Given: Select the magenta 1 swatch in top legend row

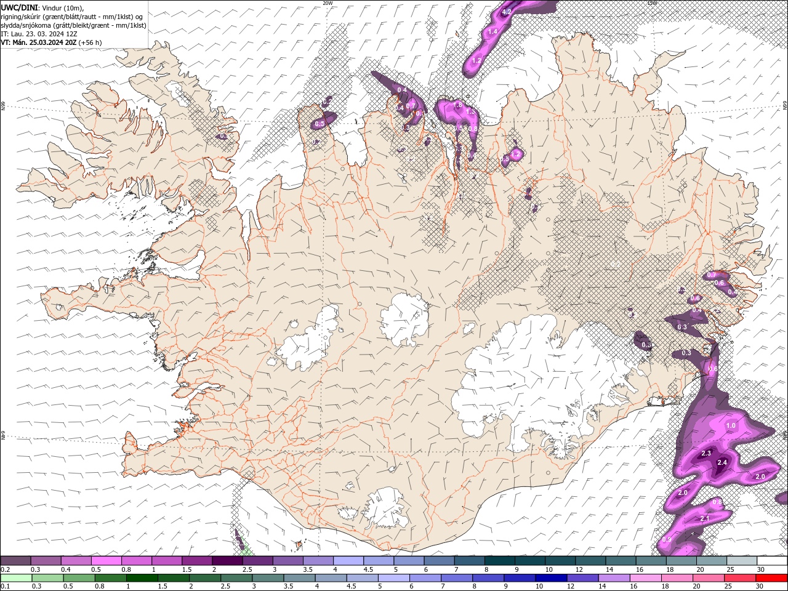Looking at the screenshot, I should coord(167,561).
